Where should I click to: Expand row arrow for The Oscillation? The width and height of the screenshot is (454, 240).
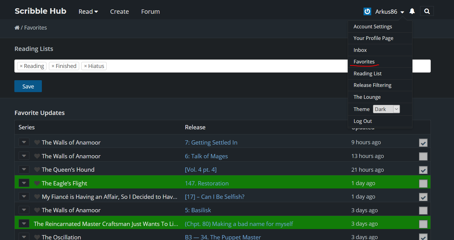(x=24, y=237)
